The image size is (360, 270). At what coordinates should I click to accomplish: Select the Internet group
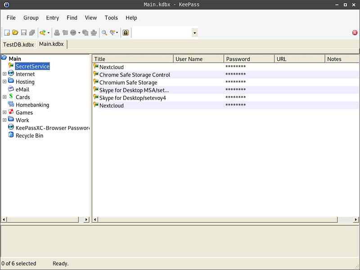[x=25, y=74]
